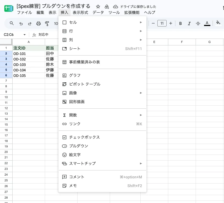The image size is (224, 203).
Task: Click the select-all corner box
Action: point(6,42)
